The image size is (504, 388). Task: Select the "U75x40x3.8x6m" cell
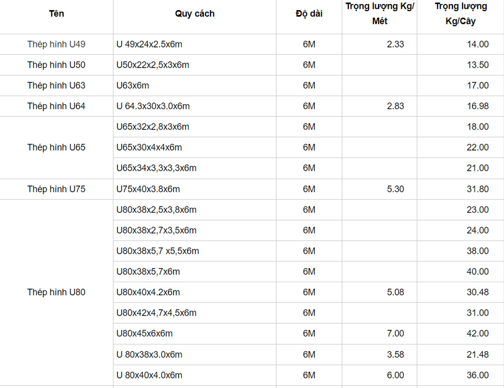coord(148,189)
